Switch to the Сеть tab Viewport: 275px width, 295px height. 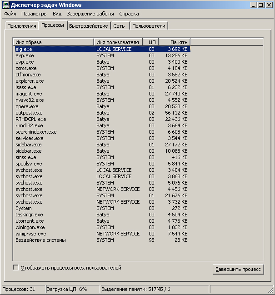click(119, 26)
